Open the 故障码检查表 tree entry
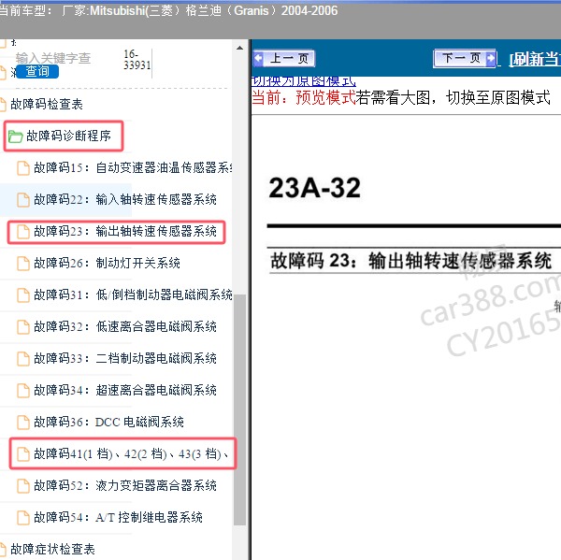561x560 pixels. coord(47,104)
